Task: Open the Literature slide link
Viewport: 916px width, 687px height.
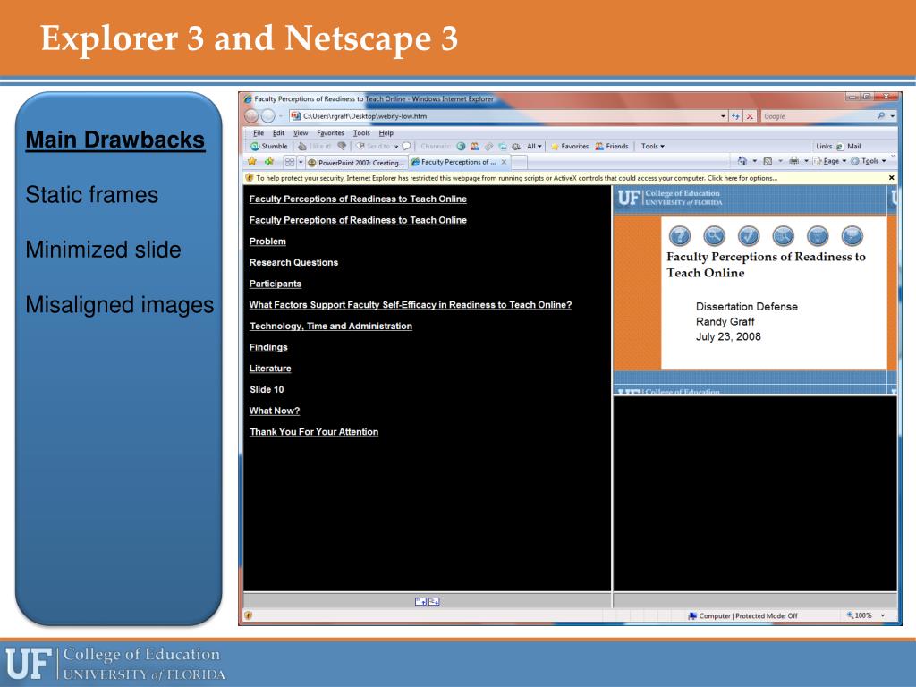Action: [270, 368]
